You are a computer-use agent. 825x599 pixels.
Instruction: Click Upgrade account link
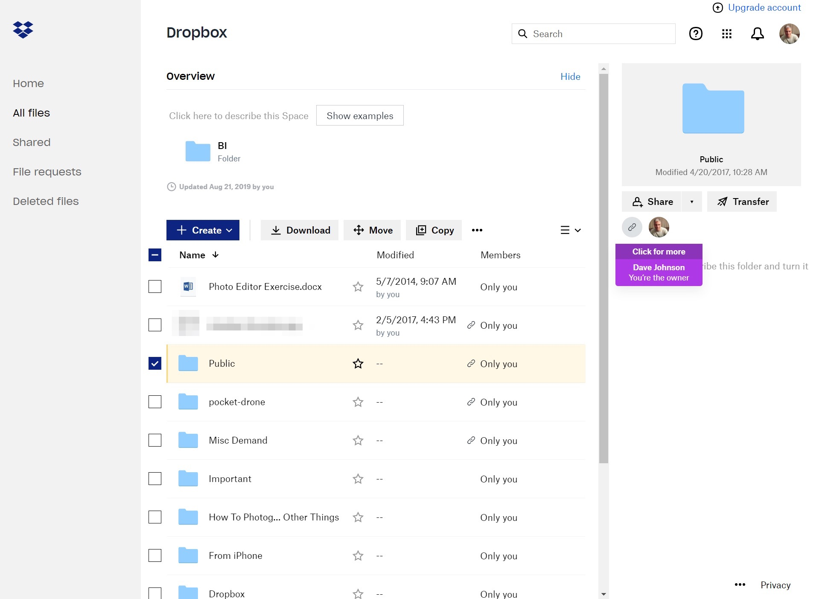tap(764, 8)
